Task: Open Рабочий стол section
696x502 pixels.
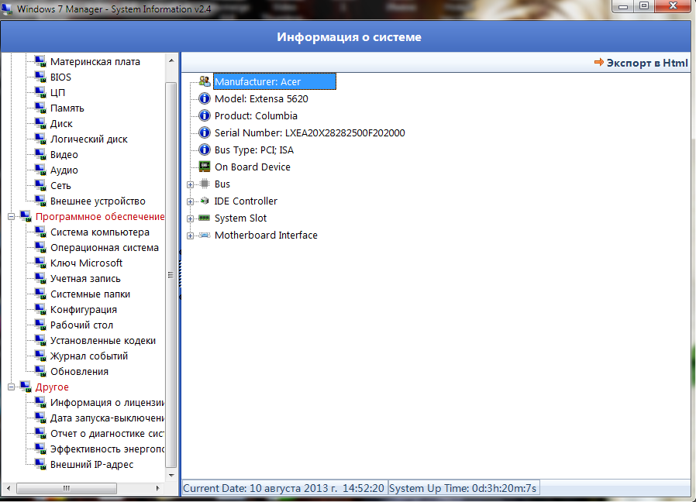Action: pos(81,325)
